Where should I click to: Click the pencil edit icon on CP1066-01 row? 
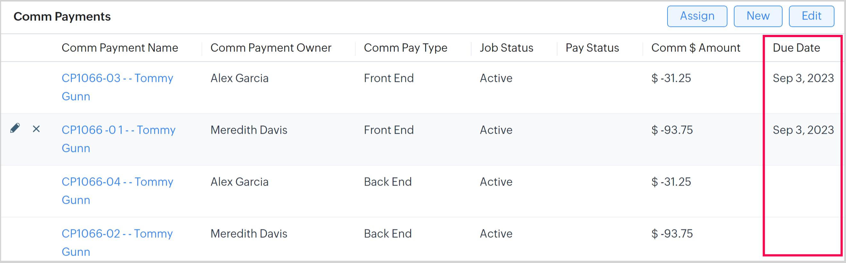click(x=15, y=128)
